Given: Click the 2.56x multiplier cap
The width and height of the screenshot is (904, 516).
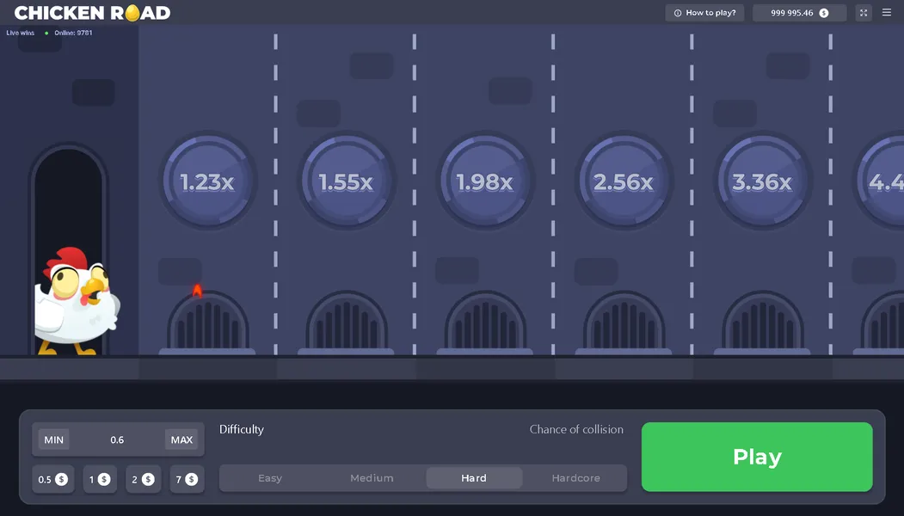Looking at the screenshot, I should (x=624, y=181).
